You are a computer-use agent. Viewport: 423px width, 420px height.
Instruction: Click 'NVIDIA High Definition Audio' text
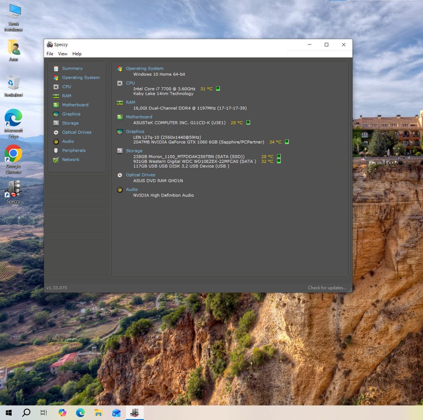point(163,195)
